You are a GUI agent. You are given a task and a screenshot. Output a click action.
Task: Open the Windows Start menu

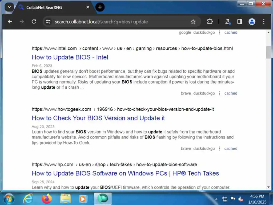pos(9,199)
